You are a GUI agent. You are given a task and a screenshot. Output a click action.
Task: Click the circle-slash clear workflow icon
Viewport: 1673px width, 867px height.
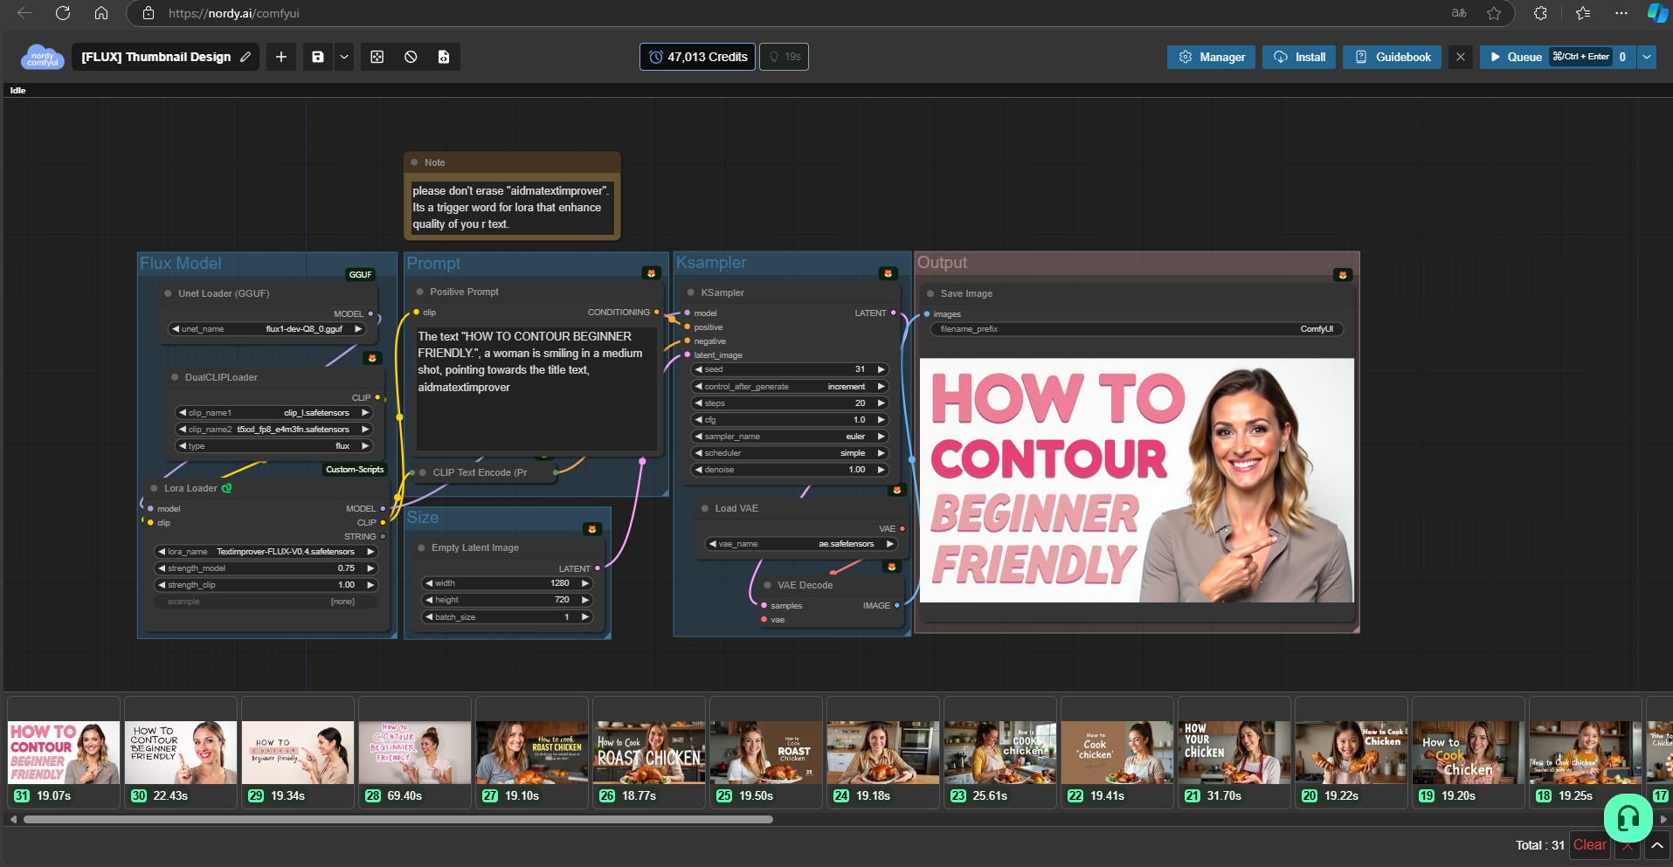click(411, 57)
